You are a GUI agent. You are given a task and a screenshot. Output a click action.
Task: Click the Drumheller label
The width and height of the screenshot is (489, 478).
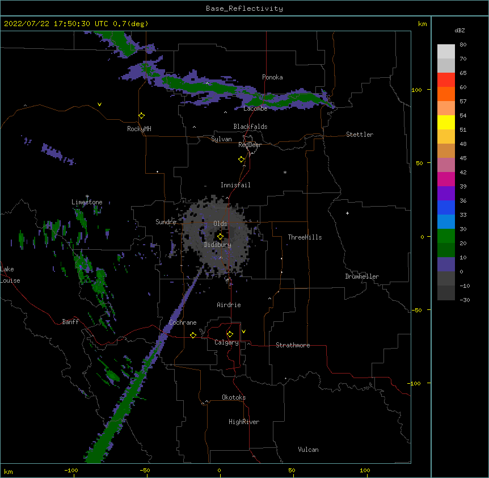[362, 276]
